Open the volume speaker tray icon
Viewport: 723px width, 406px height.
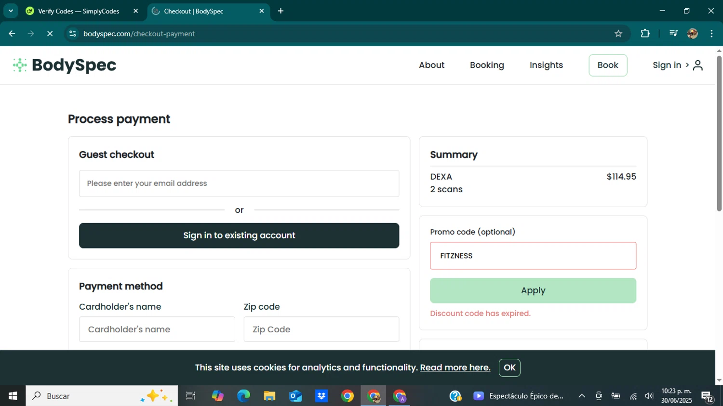tap(649, 396)
